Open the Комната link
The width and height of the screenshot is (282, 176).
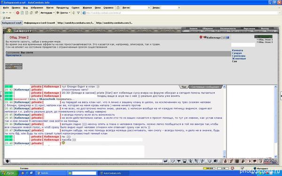[237, 51]
